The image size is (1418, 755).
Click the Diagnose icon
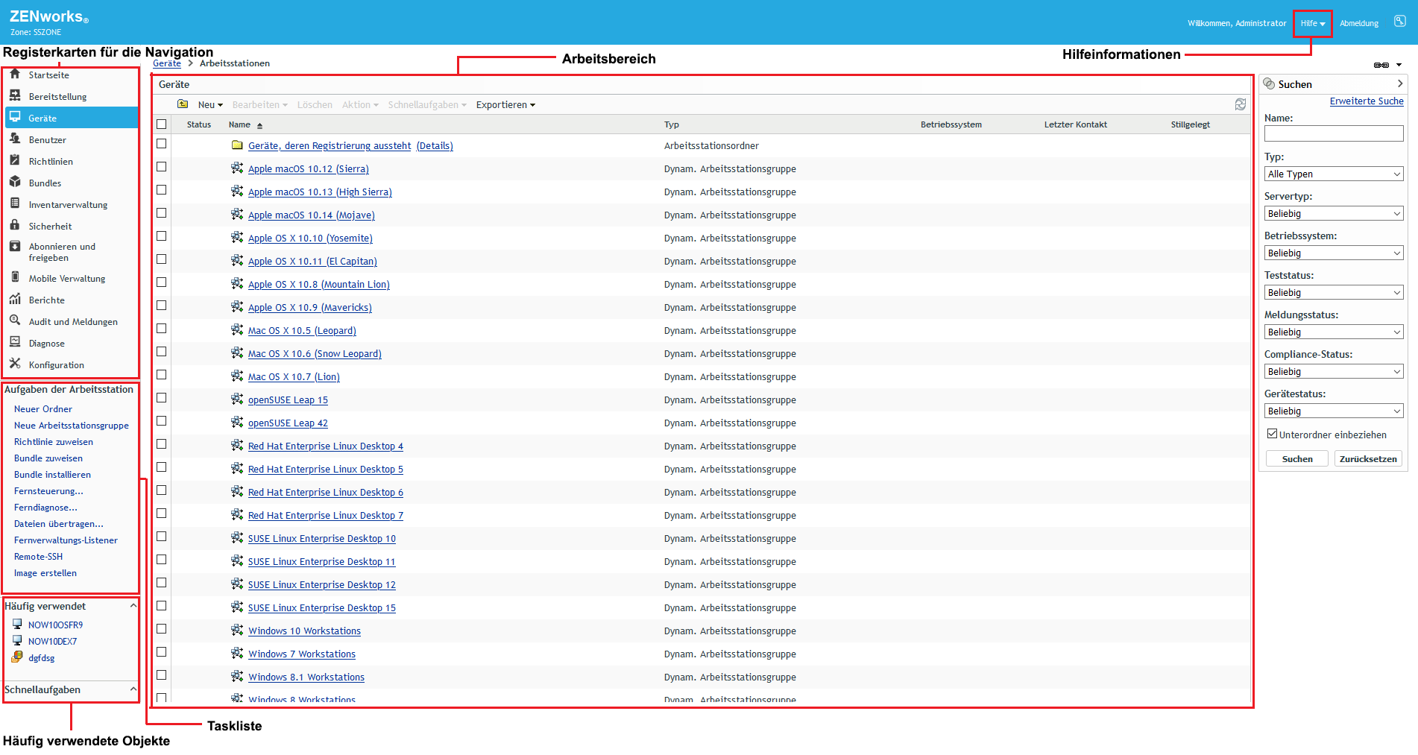pos(15,342)
